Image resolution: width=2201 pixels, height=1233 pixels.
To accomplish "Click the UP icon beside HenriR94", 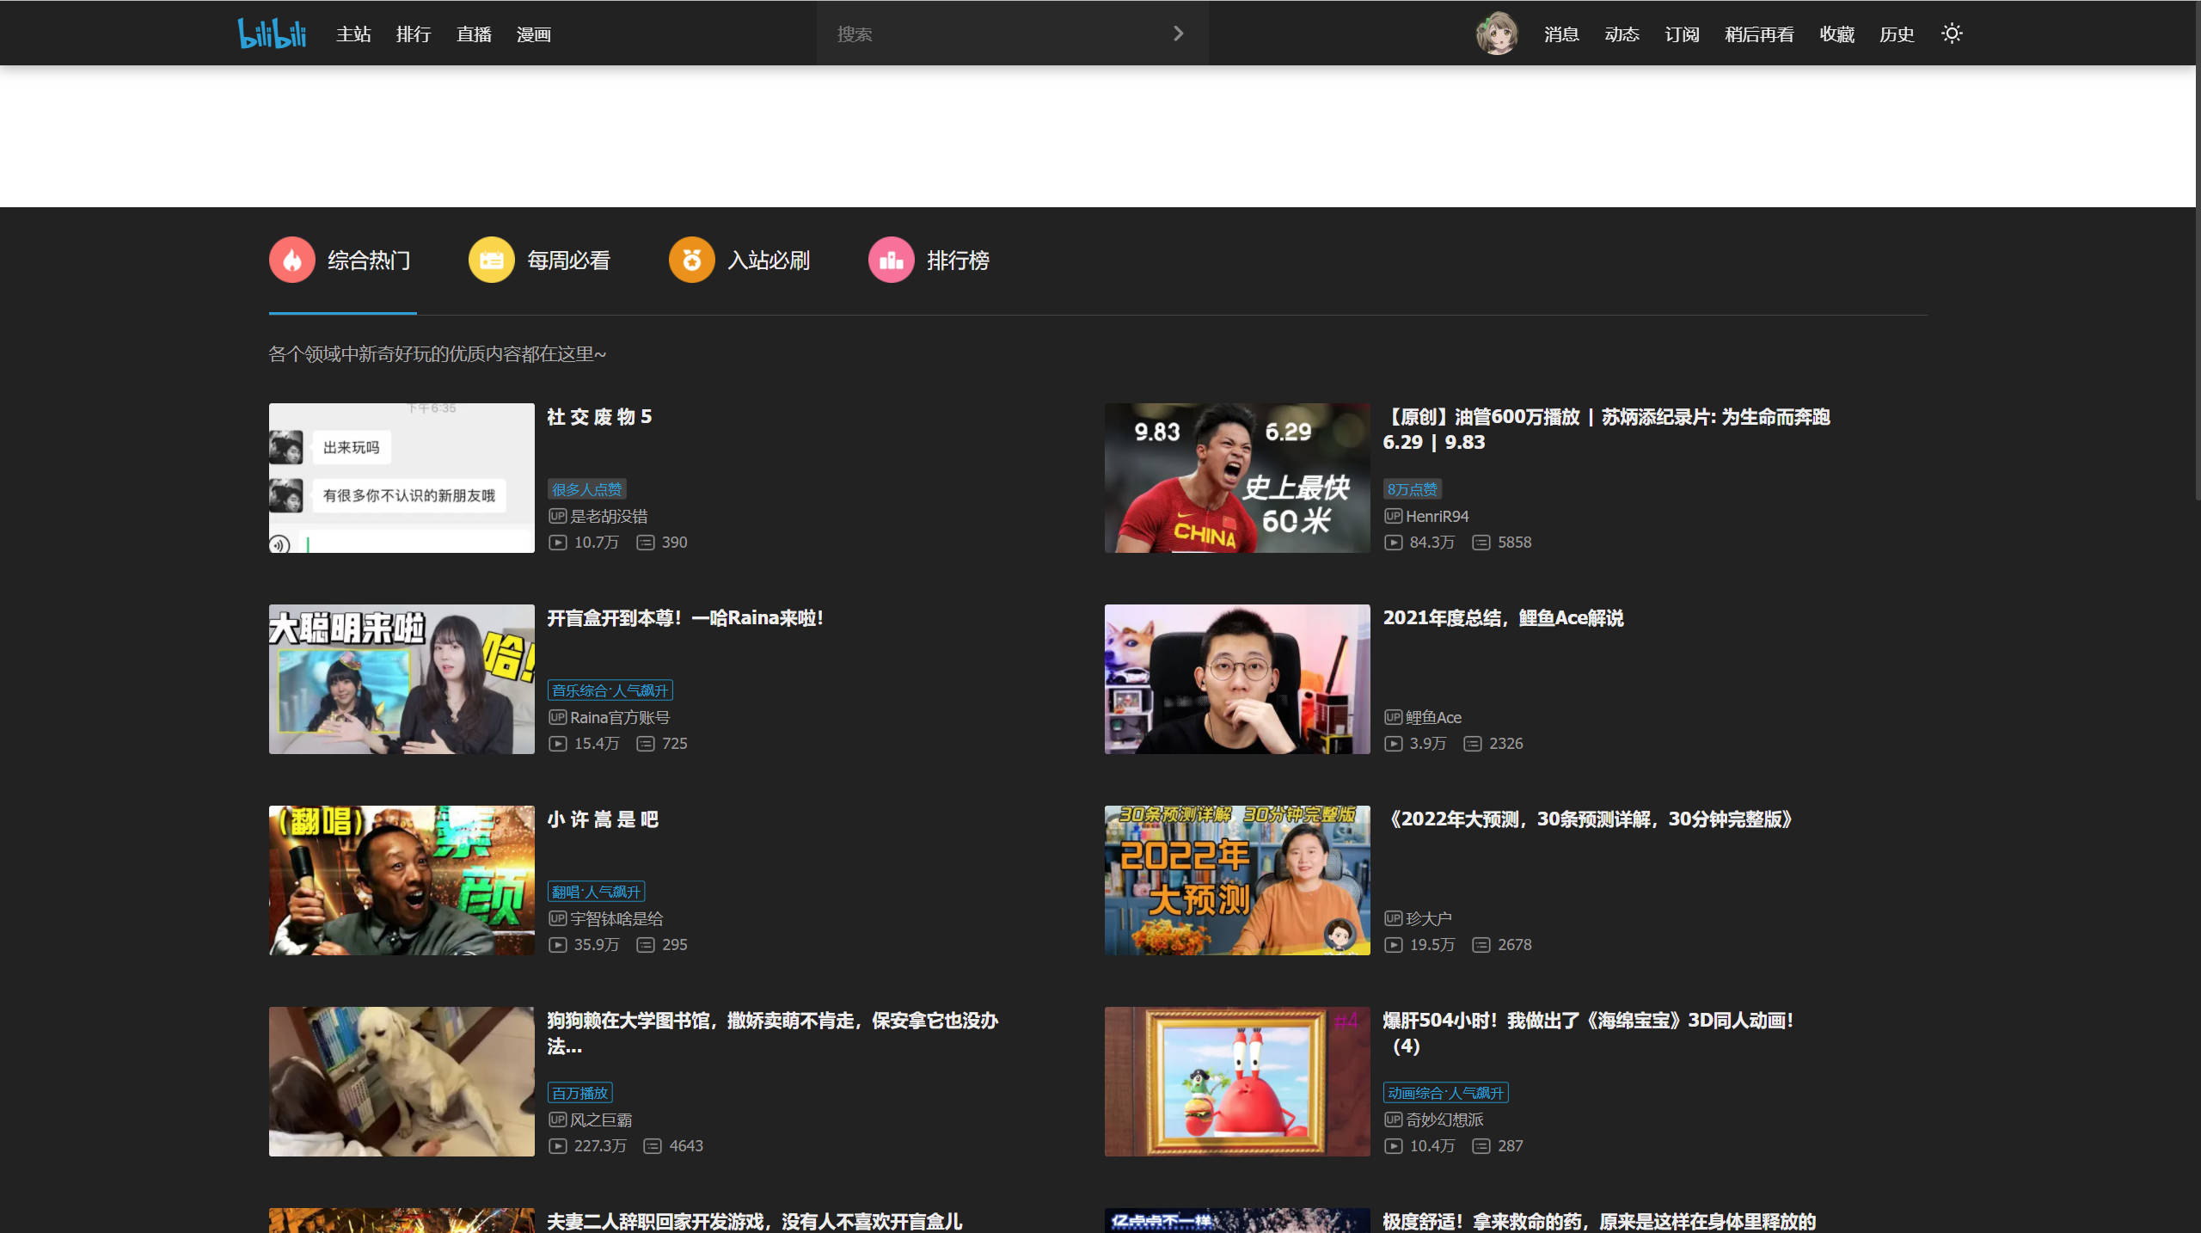I will point(1393,516).
